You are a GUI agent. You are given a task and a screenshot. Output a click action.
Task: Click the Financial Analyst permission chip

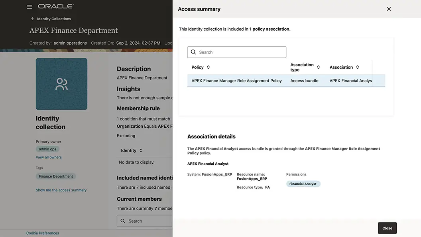point(303,184)
